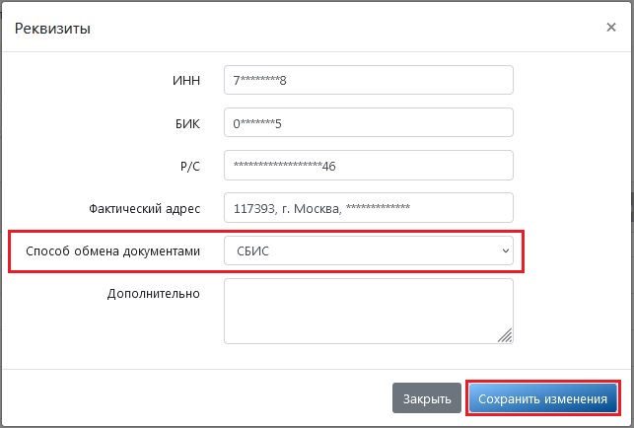Click the Фактический адрес field with Москва
Viewport: 634px width, 428px height.
(369, 208)
